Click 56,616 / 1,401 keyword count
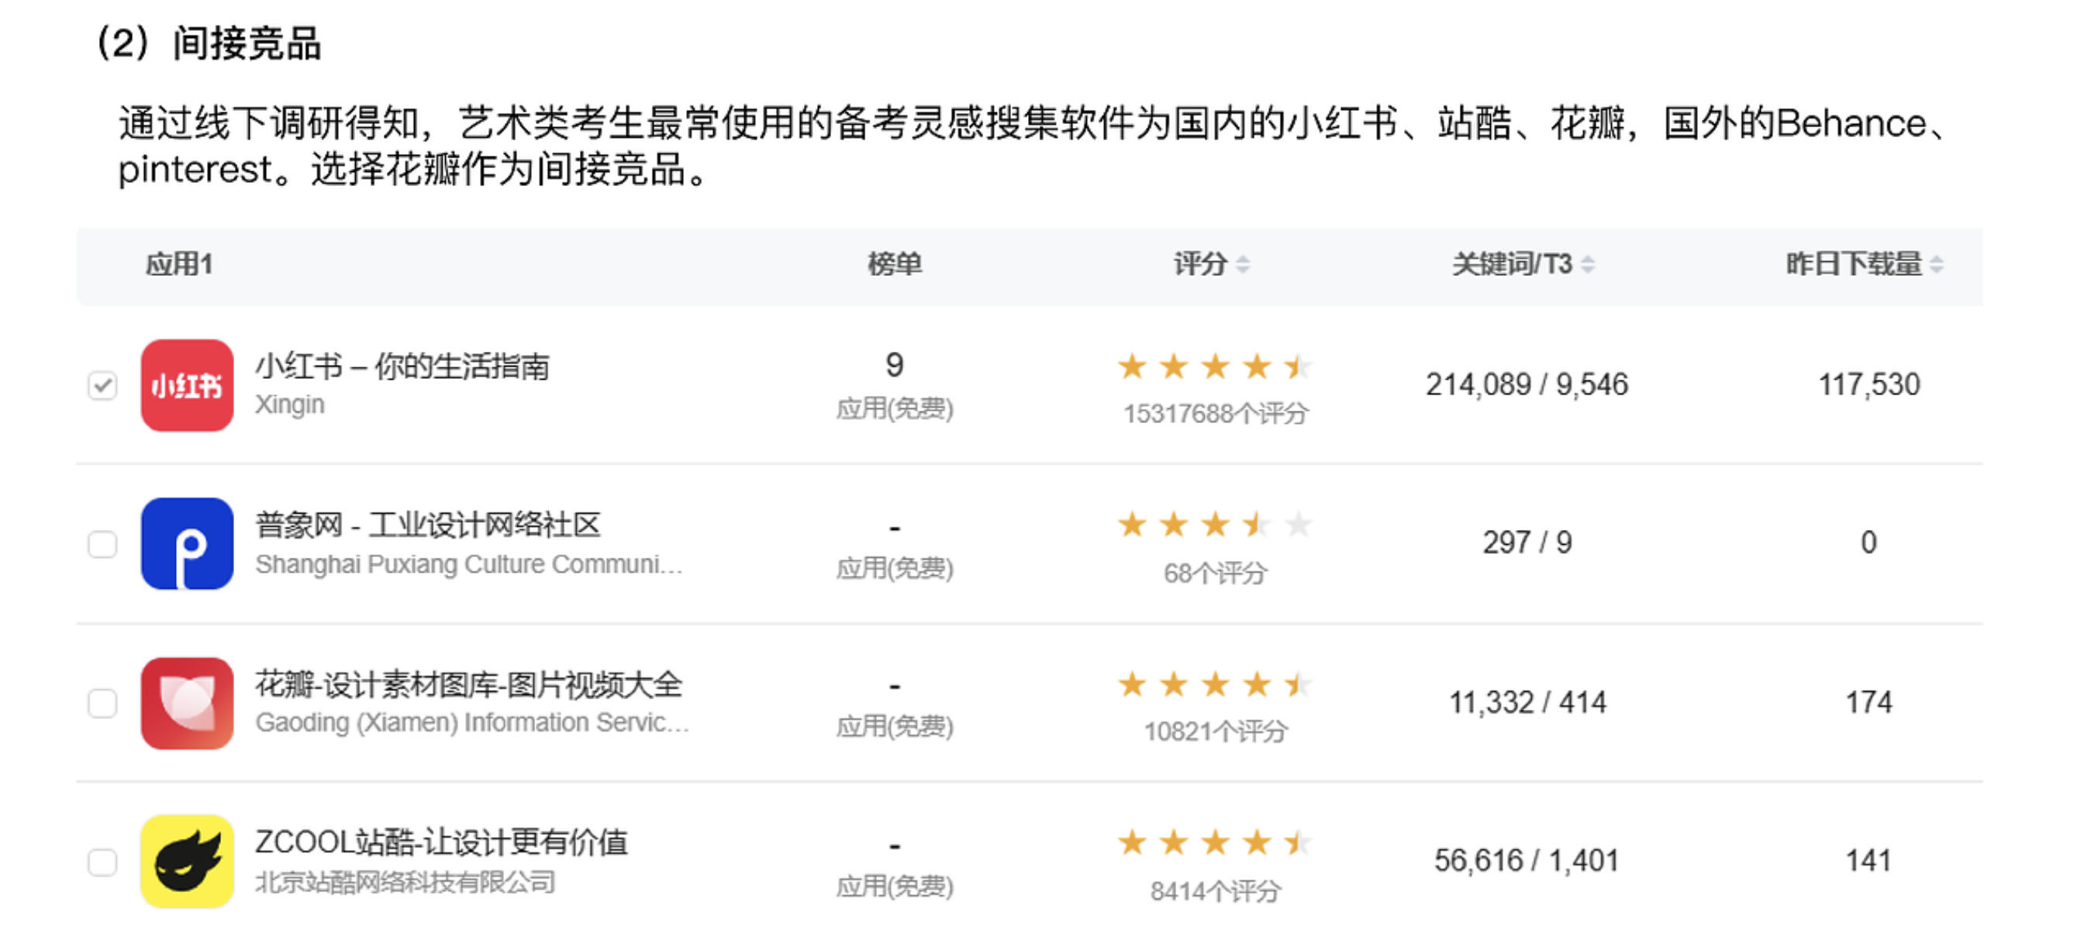 1526,861
